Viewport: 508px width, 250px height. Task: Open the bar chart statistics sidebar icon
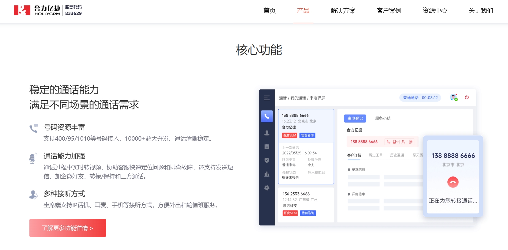[x=267, y=174]
